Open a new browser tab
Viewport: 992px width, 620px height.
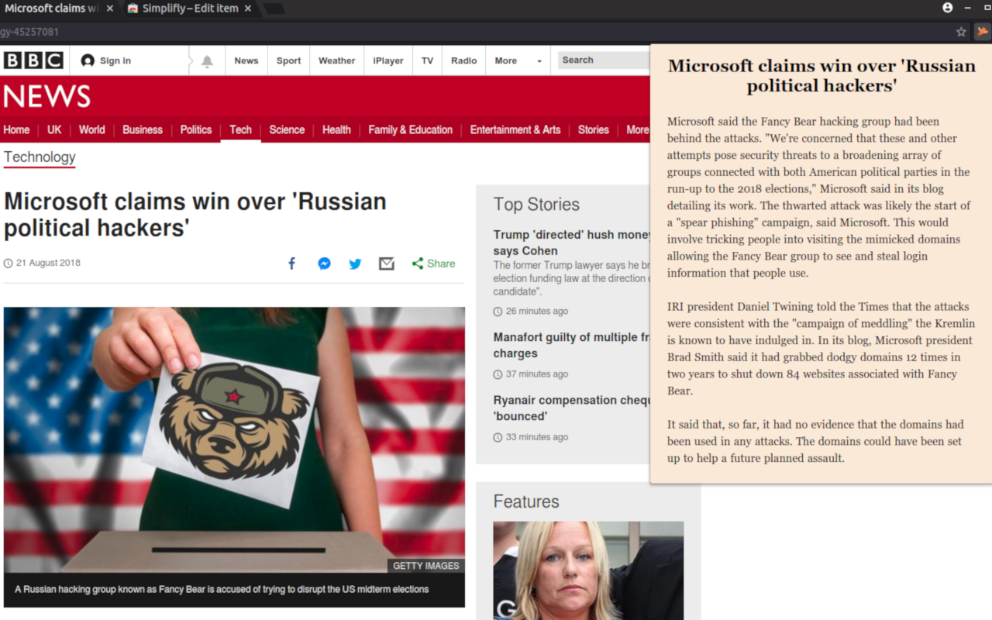[274, 9]
